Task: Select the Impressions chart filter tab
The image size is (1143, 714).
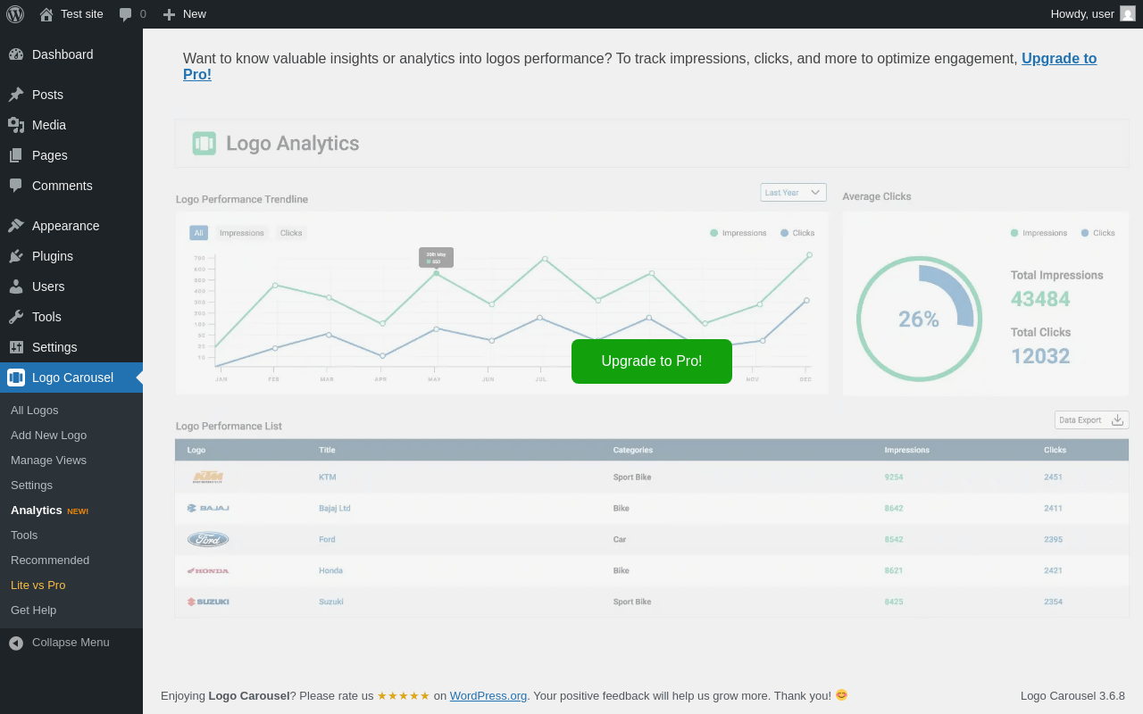Action: click(242, 233)
